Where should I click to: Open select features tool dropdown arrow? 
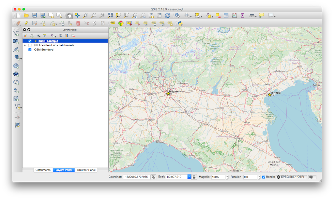point(202,16)
